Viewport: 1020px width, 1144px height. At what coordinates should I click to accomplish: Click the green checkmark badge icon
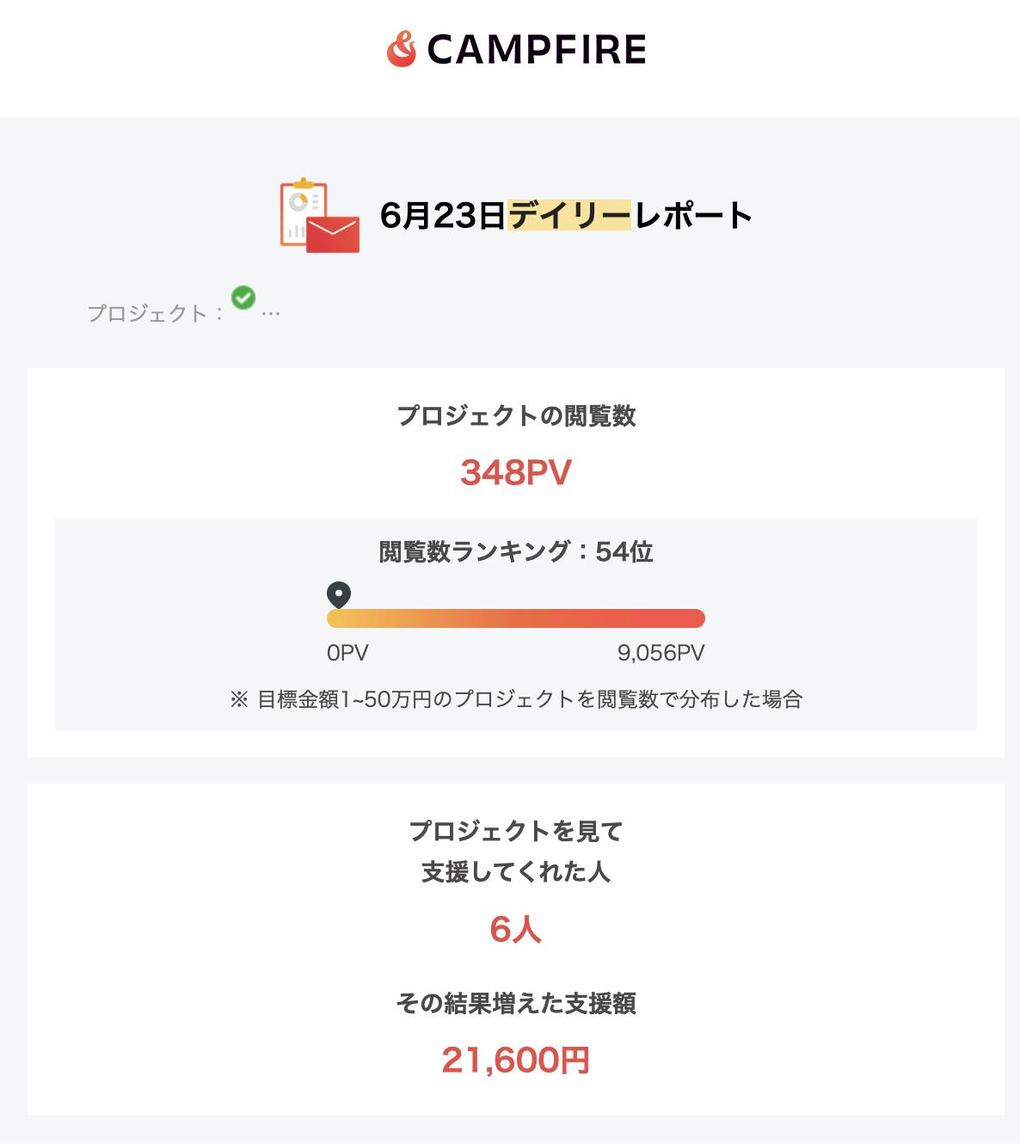point(243,298)
